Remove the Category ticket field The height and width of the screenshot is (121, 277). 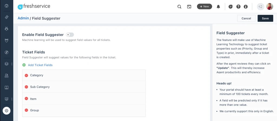pos(26,75)
